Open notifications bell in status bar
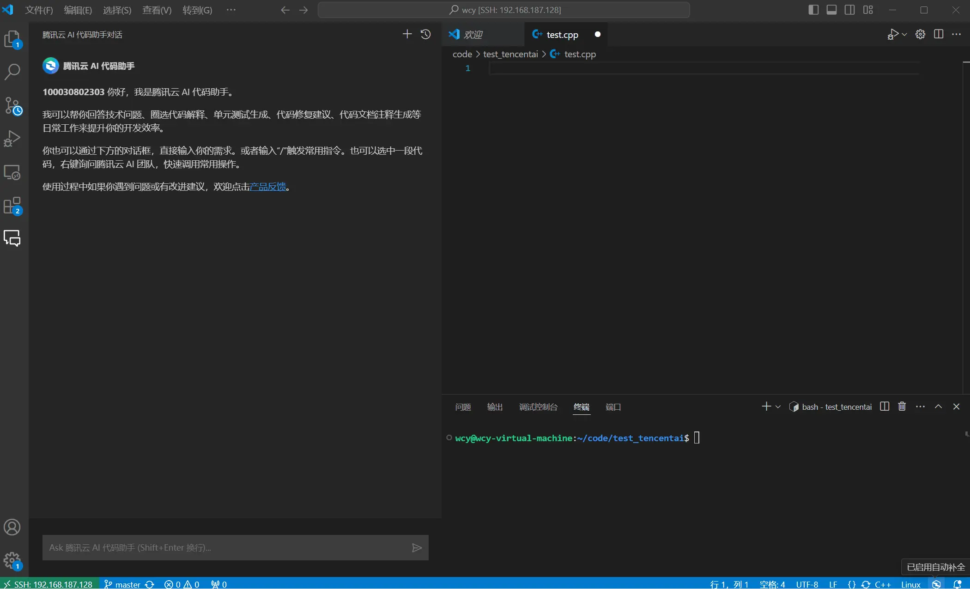970x589 pixels. point(958,584)
